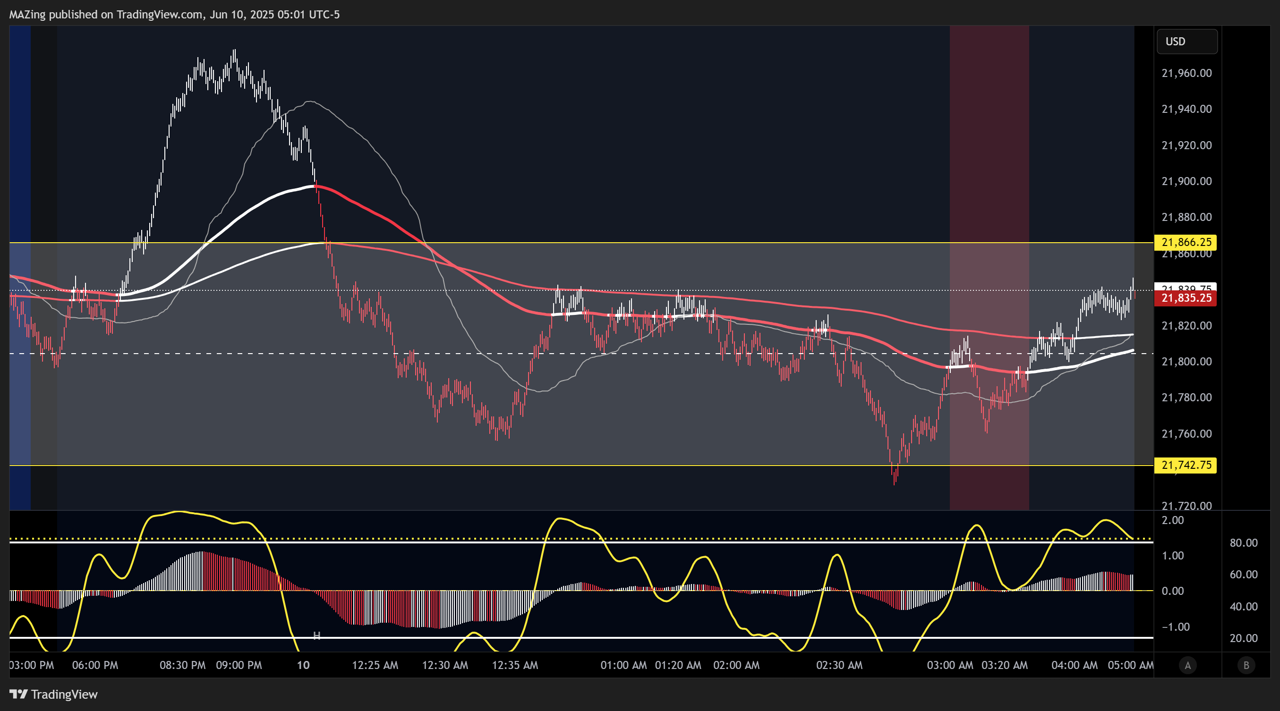Click the H marker in indicator pane
The image size is (1280, 711).
coord(316,635)
